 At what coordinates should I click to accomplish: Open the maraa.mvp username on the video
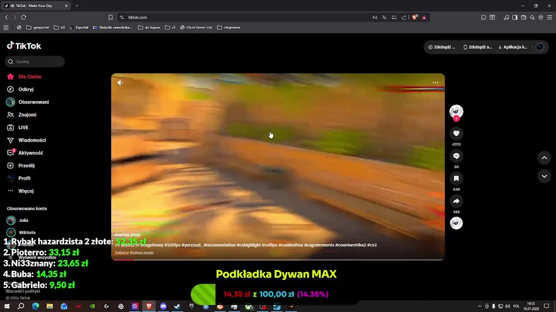point(127,235)
